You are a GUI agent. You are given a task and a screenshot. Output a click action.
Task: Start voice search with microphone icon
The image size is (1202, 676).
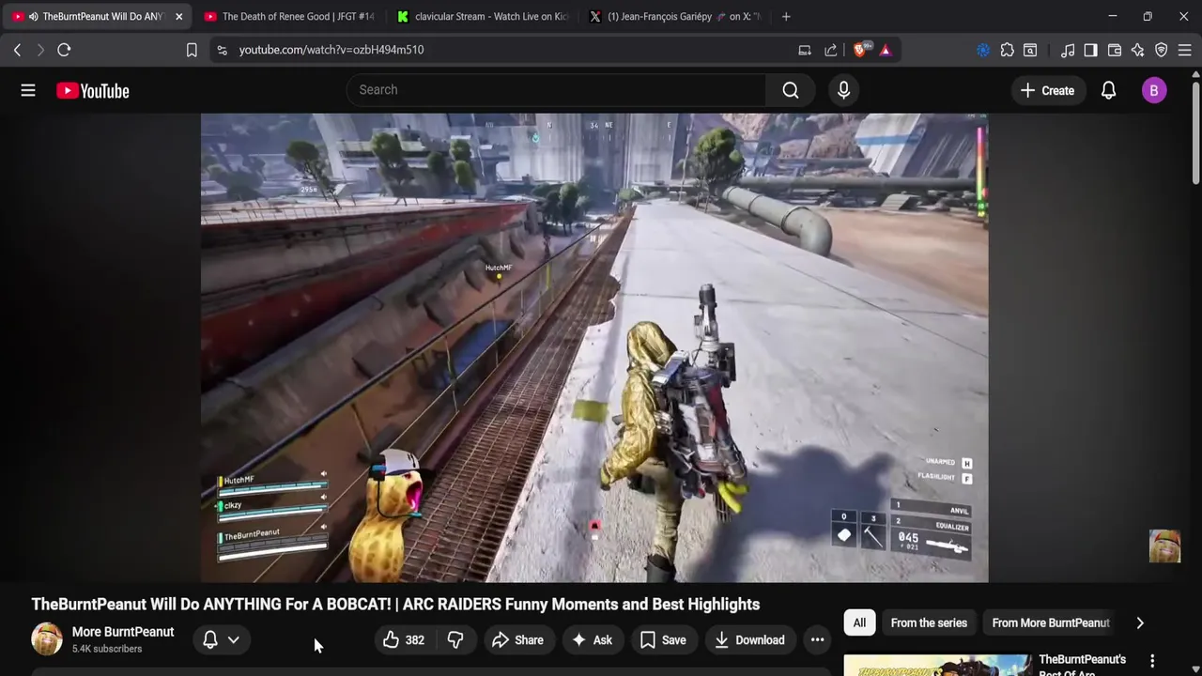[x=843, y=90]
